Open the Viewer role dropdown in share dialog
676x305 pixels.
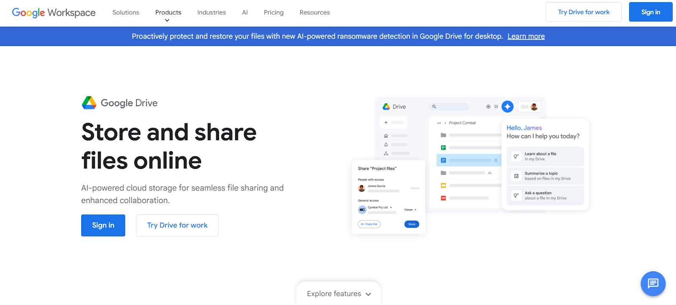410,209
